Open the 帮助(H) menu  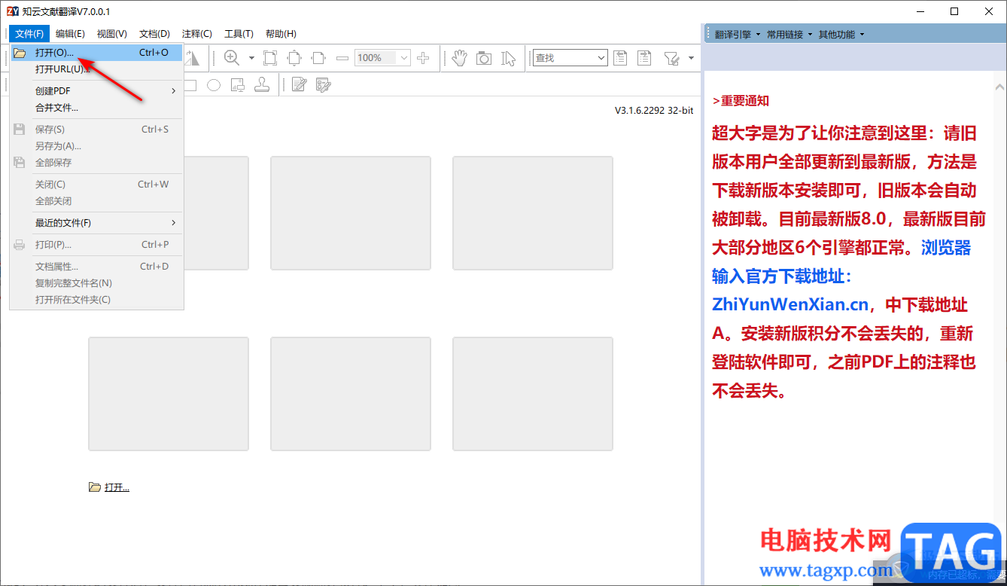pos(281,34)
